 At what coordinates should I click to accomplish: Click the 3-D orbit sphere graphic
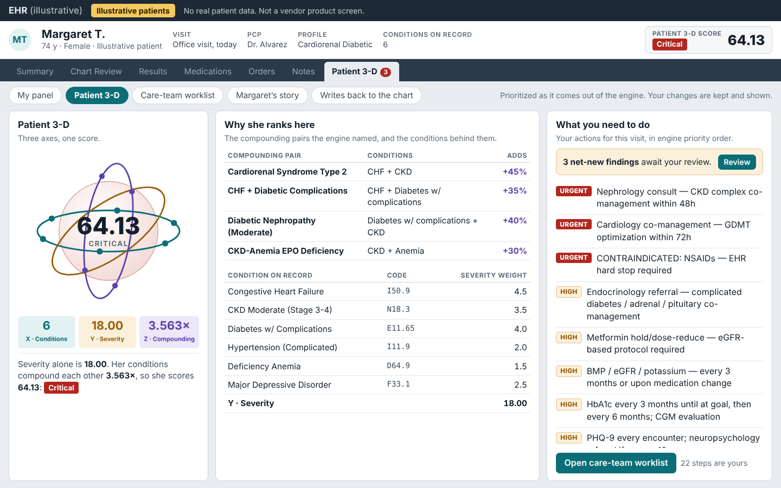coord(108,231)
